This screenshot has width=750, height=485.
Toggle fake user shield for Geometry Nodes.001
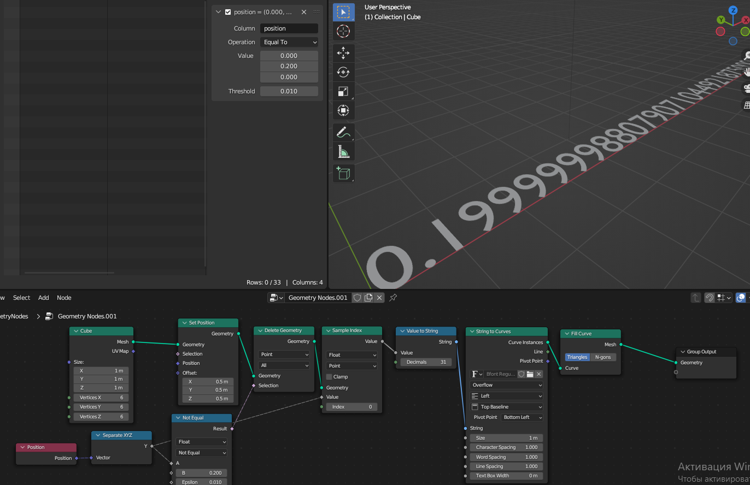[x=357, y=298]
